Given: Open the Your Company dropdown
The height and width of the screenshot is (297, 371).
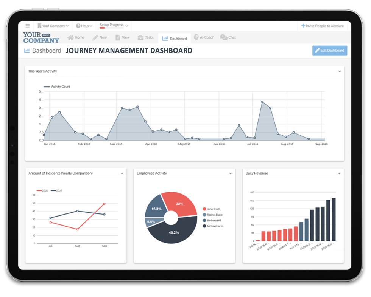Looking at the screenshot, I should point(53,26).
